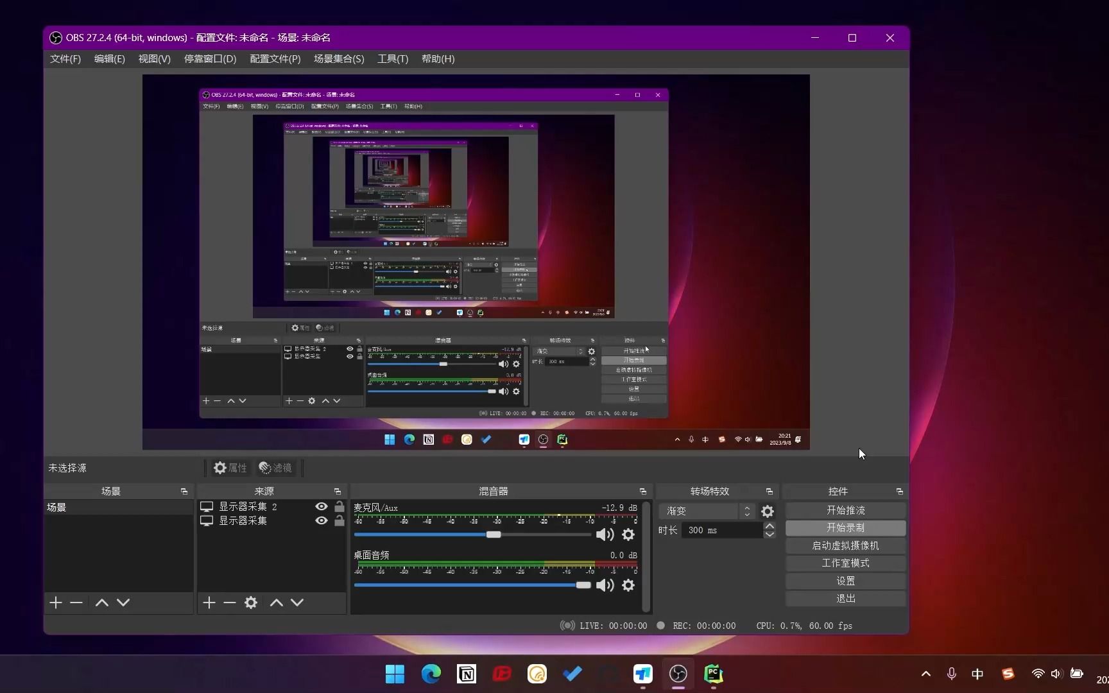
Task: Open the transition properties gear icon
Action: [767, 511]
